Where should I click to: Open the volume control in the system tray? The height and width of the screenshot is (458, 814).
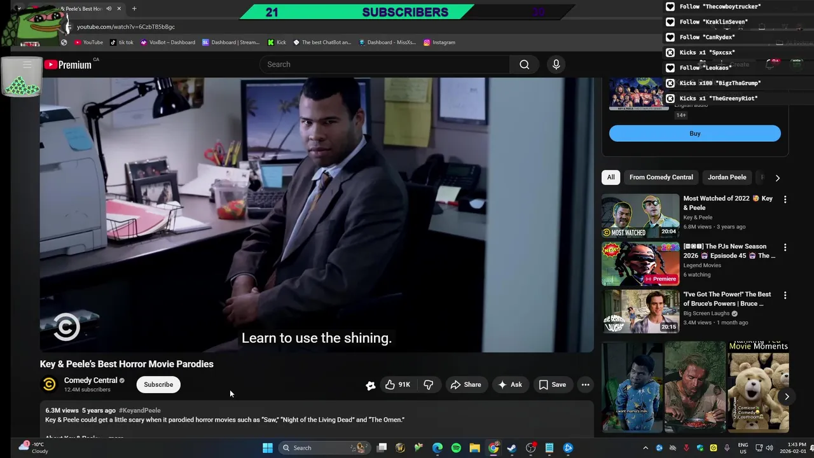pyautogui.click(x=769, y=448)
